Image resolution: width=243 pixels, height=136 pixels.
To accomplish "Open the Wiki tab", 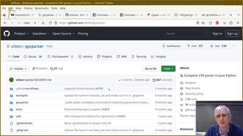I will (122, 57).
